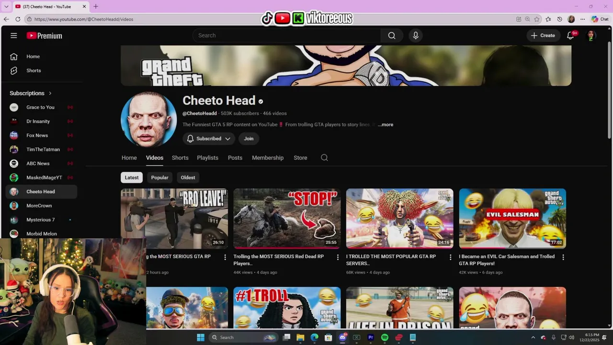Search within the Cheeto Head channel
Viewport: 613px width, 345px height.
tap(324, 158)
